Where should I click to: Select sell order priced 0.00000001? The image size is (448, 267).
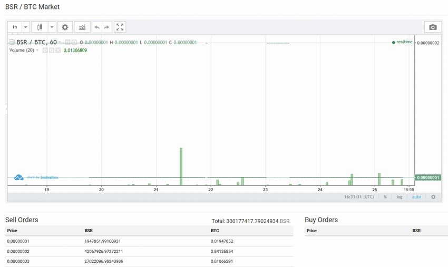149,241
